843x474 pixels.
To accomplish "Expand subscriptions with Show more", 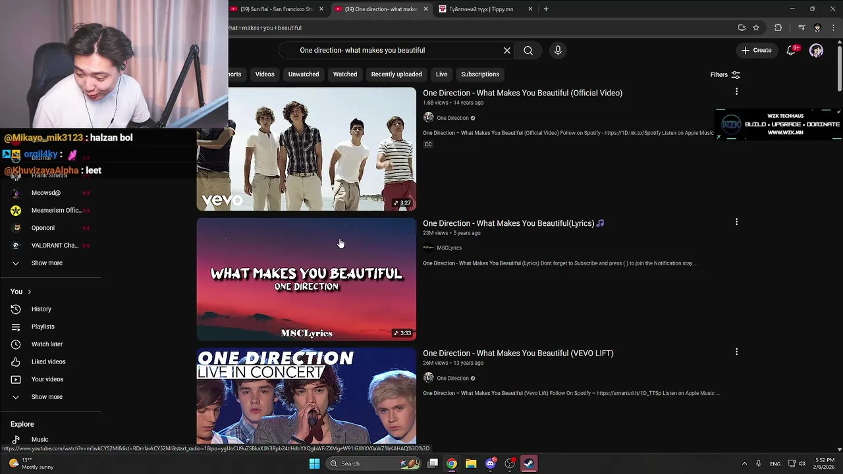I will pos(47,263).
